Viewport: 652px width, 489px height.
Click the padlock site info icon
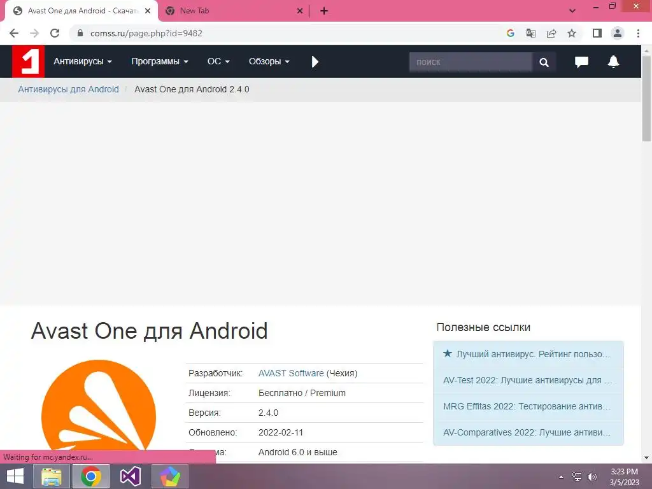(80, 33)
